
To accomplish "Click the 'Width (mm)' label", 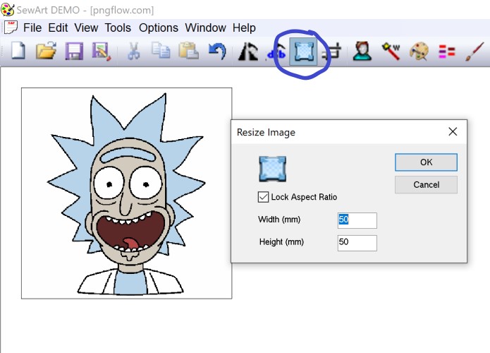I will tap(279, 220).
